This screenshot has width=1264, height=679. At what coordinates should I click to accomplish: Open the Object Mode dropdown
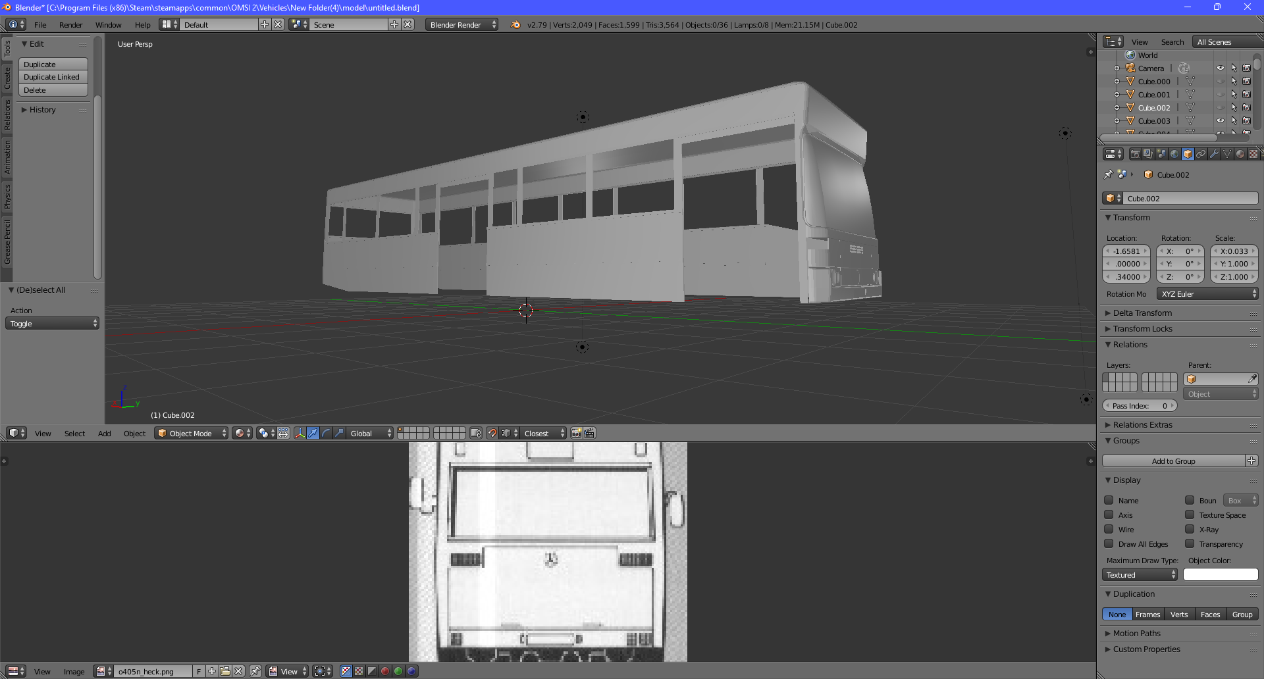pos(192,433)
